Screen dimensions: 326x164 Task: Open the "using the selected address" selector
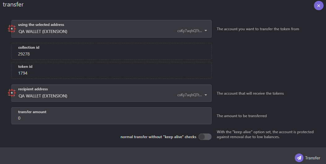point(111,29)
